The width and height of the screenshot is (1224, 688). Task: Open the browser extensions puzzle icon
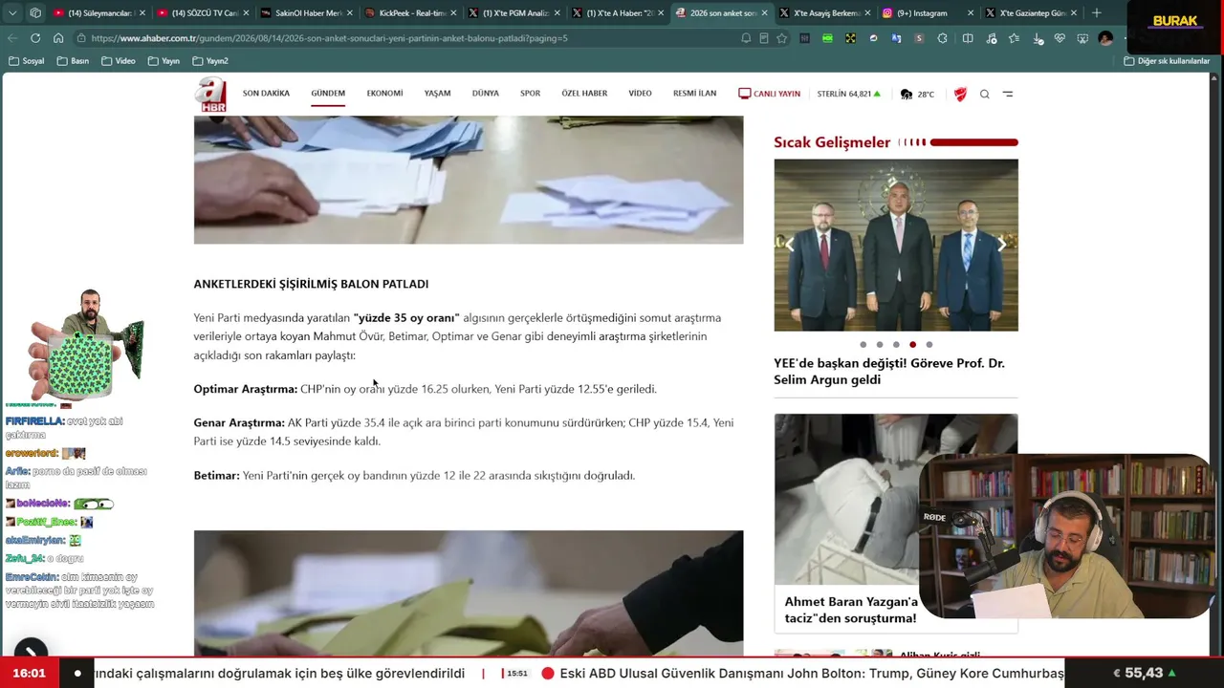point(942,38)
